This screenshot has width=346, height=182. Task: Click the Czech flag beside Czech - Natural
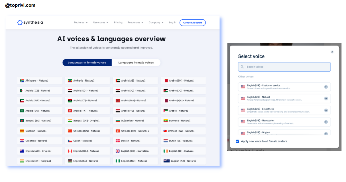coord(70,141)
